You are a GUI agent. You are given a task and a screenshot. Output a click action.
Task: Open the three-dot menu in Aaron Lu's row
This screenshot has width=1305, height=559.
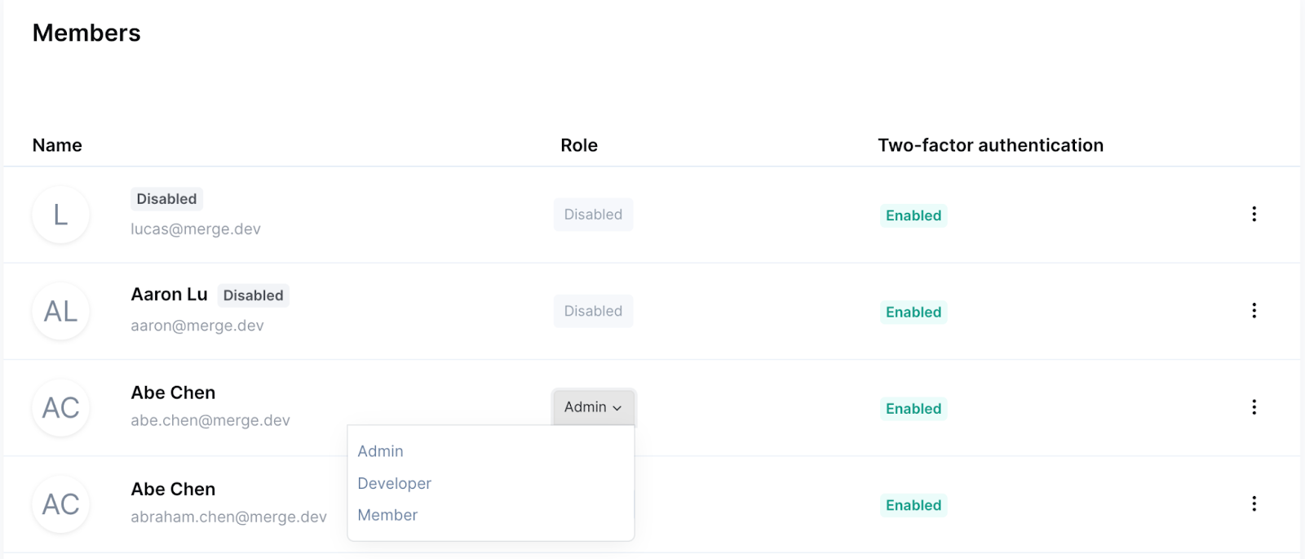[x=1254, y=310]
